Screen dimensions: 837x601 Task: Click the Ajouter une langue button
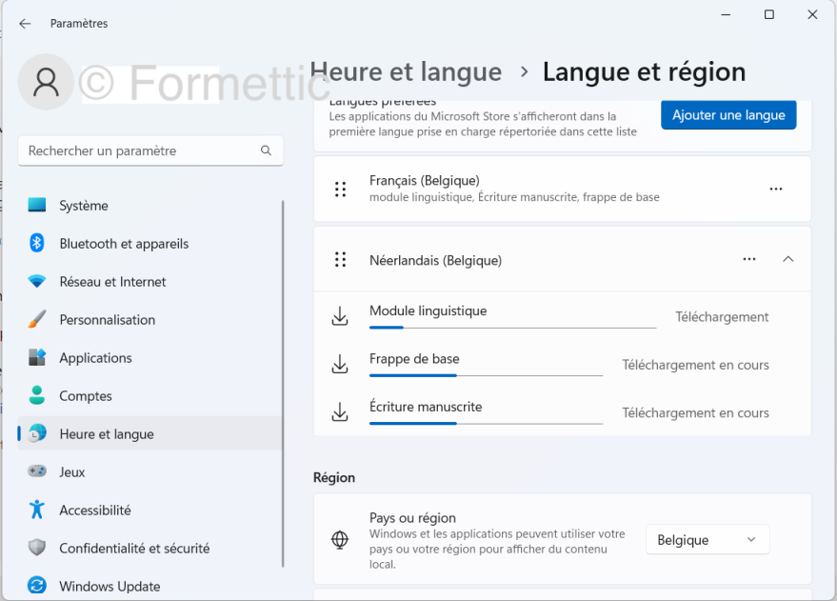(x=728, y=115)
